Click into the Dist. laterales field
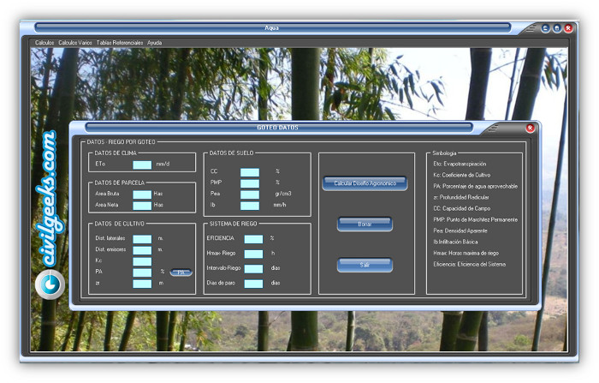This screenshot has height=383, width=599. 142,238
